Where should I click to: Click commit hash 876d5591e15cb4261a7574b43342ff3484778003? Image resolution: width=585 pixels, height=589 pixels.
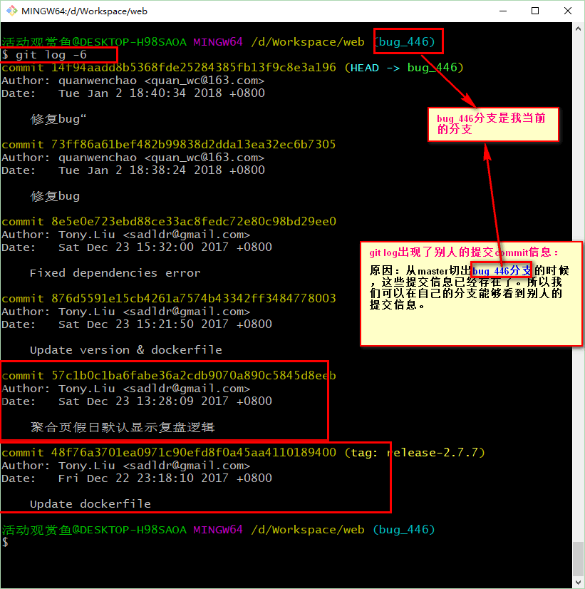[x=194, y=299]
